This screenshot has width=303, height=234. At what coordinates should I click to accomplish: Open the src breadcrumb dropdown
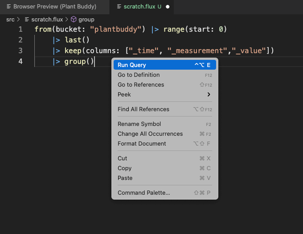[10, 19]
